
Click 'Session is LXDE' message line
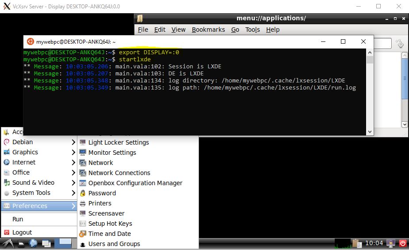(195, 66)
